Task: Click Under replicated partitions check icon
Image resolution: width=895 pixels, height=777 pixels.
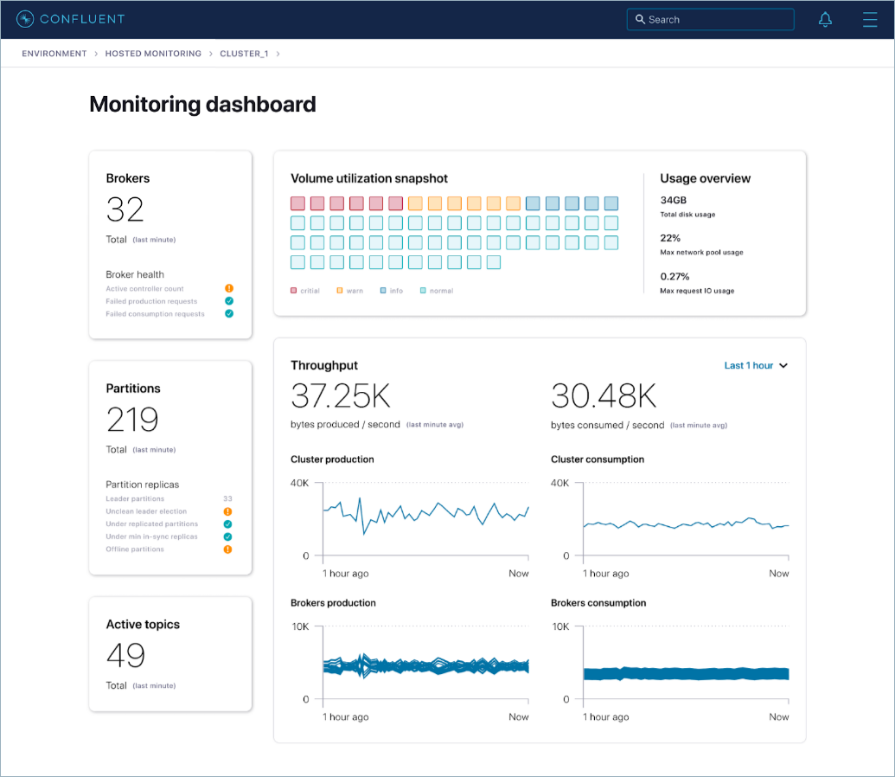Action: [228, 524]
